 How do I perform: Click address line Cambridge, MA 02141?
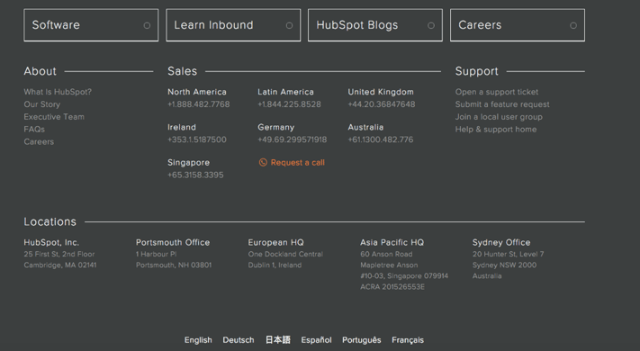[x=60, y=265]
